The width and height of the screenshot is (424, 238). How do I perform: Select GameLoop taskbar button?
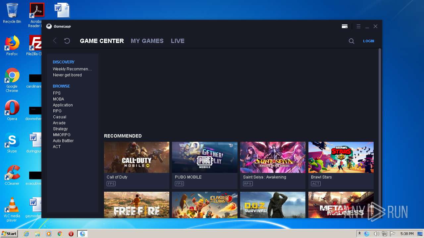click(x=82, y=234)
